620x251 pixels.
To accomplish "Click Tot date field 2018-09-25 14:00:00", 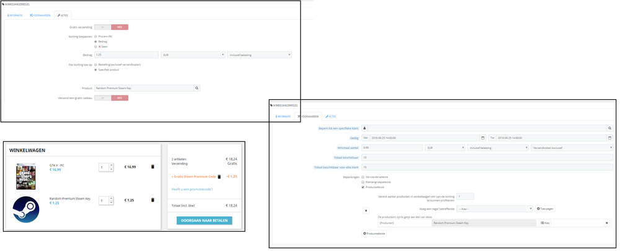I will pyautogui.click(x=552, y=138).
